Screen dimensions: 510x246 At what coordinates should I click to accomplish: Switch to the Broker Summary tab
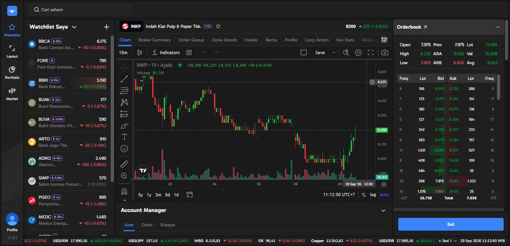click(x=154, y=40)
